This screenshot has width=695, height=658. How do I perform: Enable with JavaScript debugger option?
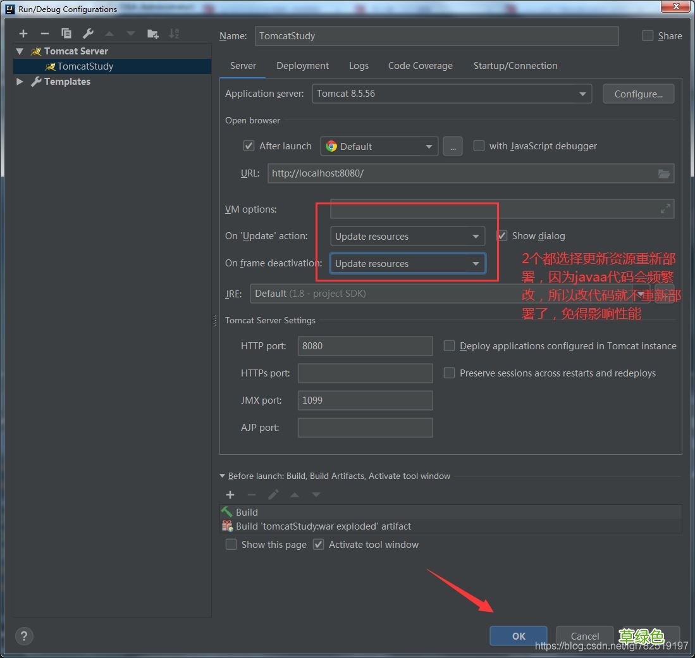[x=479, y=146]
